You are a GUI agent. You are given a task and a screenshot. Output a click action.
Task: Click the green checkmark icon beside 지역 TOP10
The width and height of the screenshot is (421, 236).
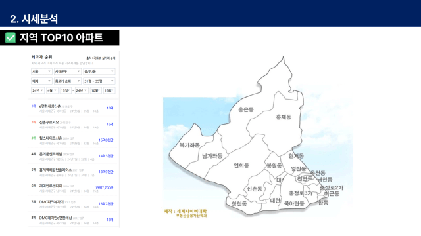pyautogui.click(x=11, y=38)
